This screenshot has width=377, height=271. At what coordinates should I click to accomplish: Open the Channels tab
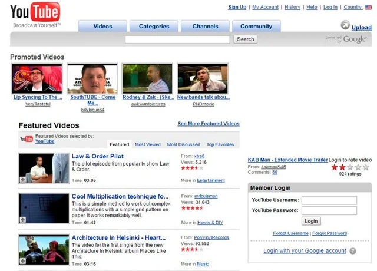[x=205, y=26]
